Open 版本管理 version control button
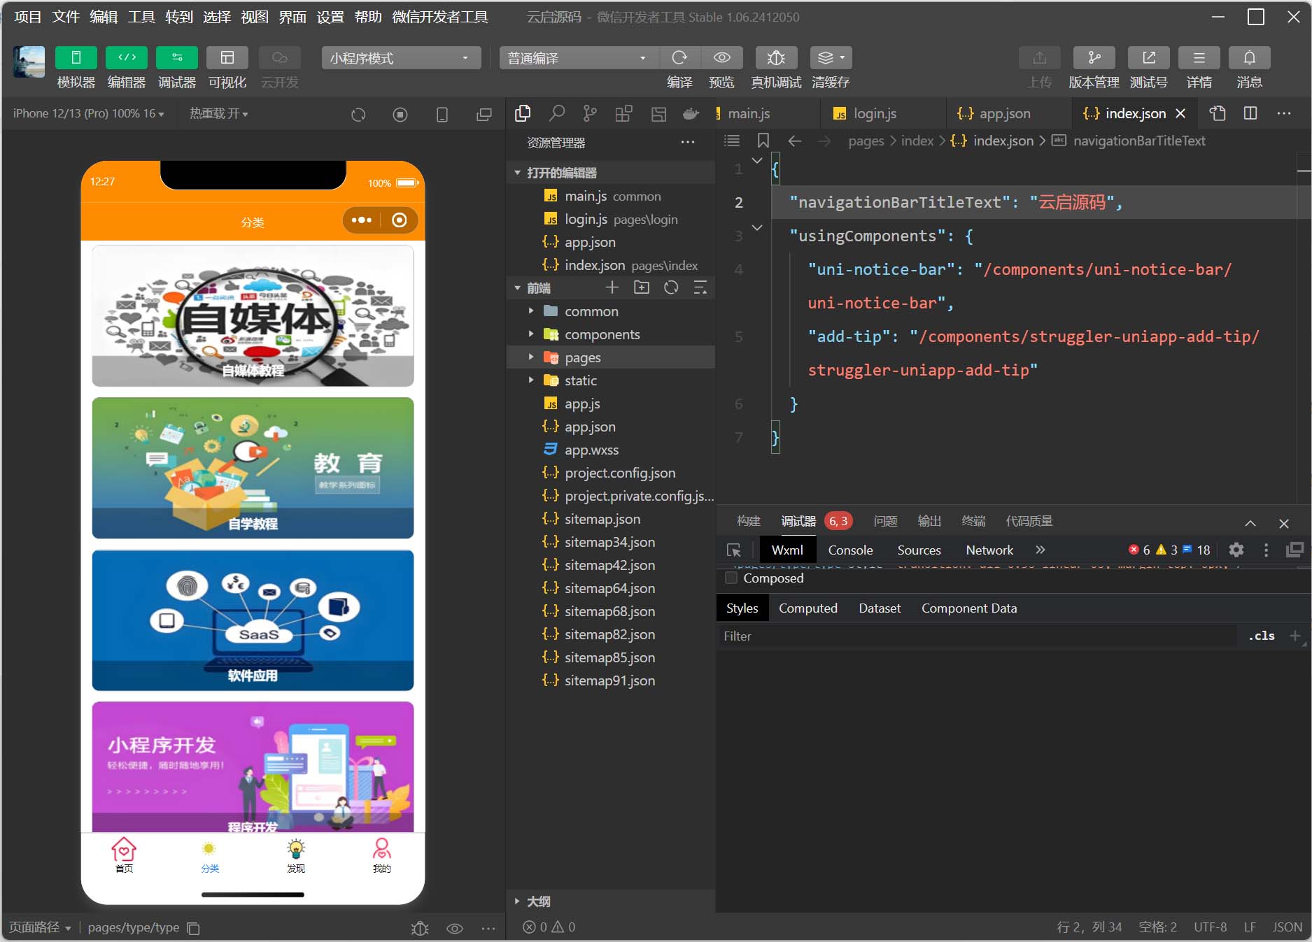This screenshot has height=942, width=1312. tap(1094, 58)
